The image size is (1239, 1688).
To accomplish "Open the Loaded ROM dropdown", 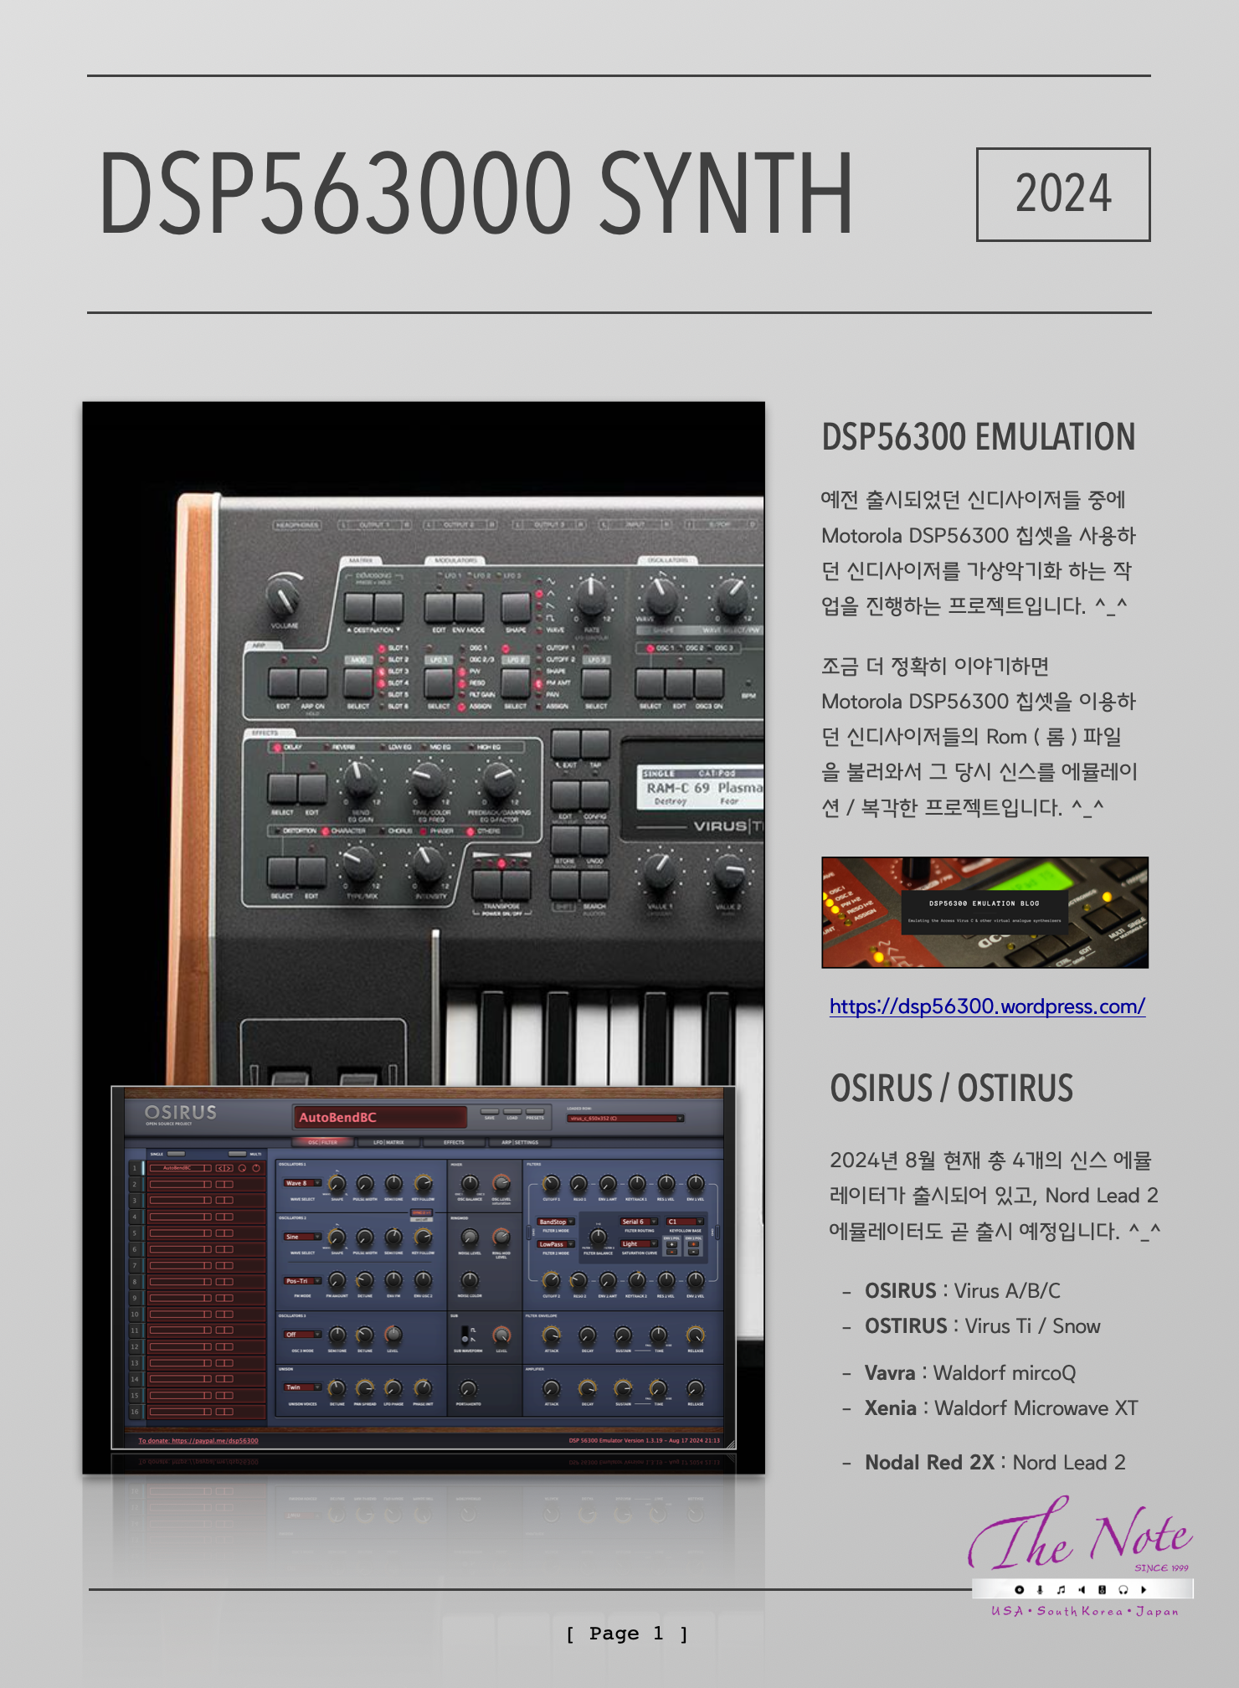I will point(625,1119).
